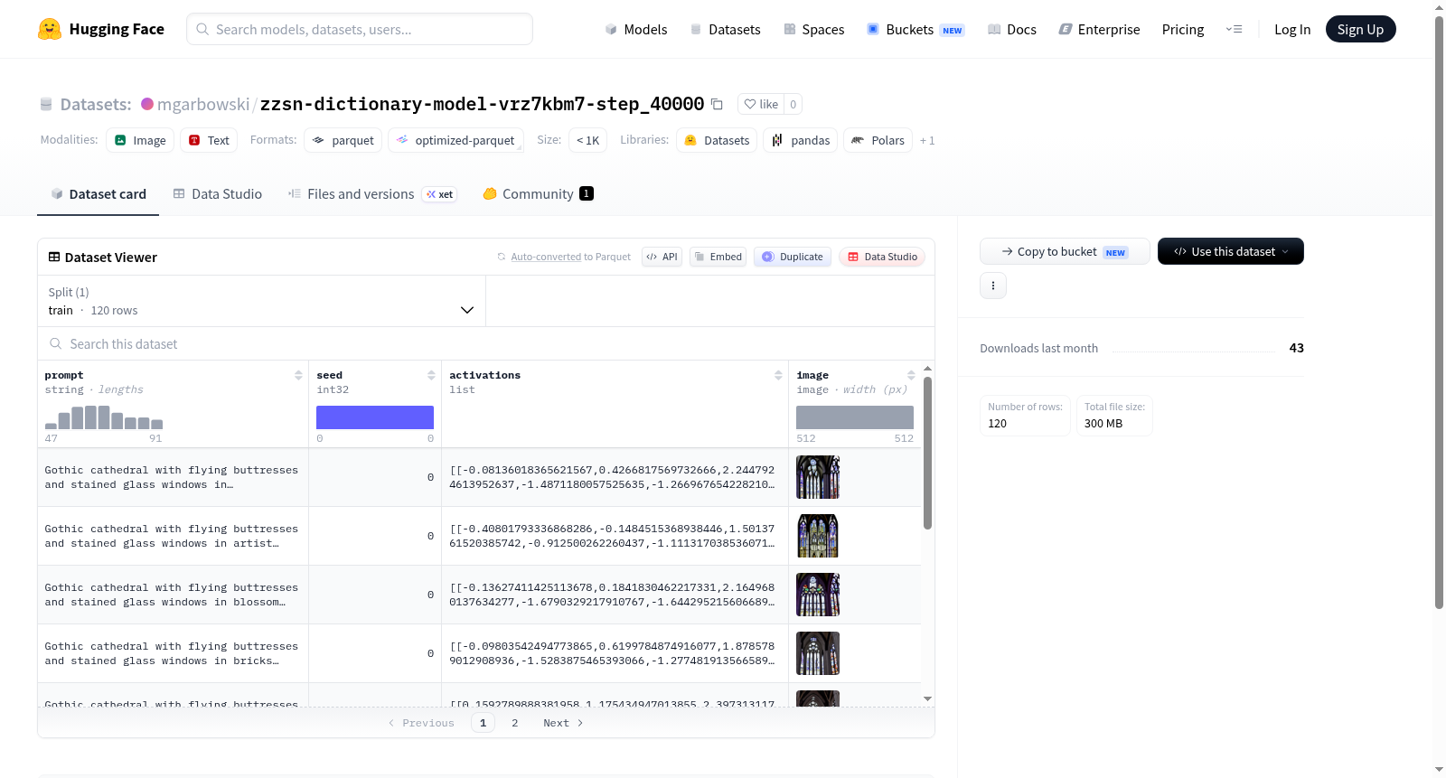Click the Sign Up button

1361,29
